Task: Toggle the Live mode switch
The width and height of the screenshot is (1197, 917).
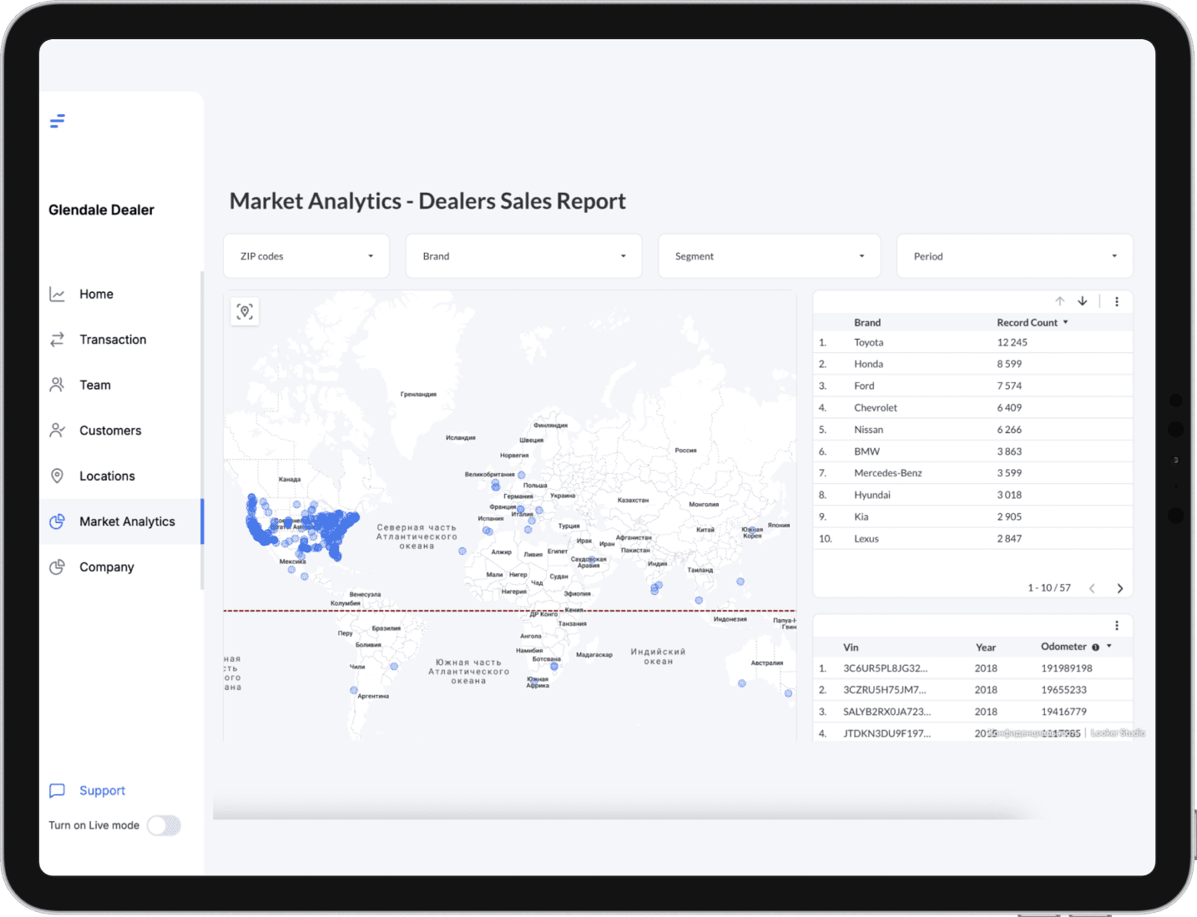Action: click(x=164, y=825)
